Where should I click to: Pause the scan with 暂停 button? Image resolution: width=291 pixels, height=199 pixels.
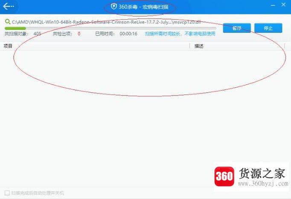[237, 28]
